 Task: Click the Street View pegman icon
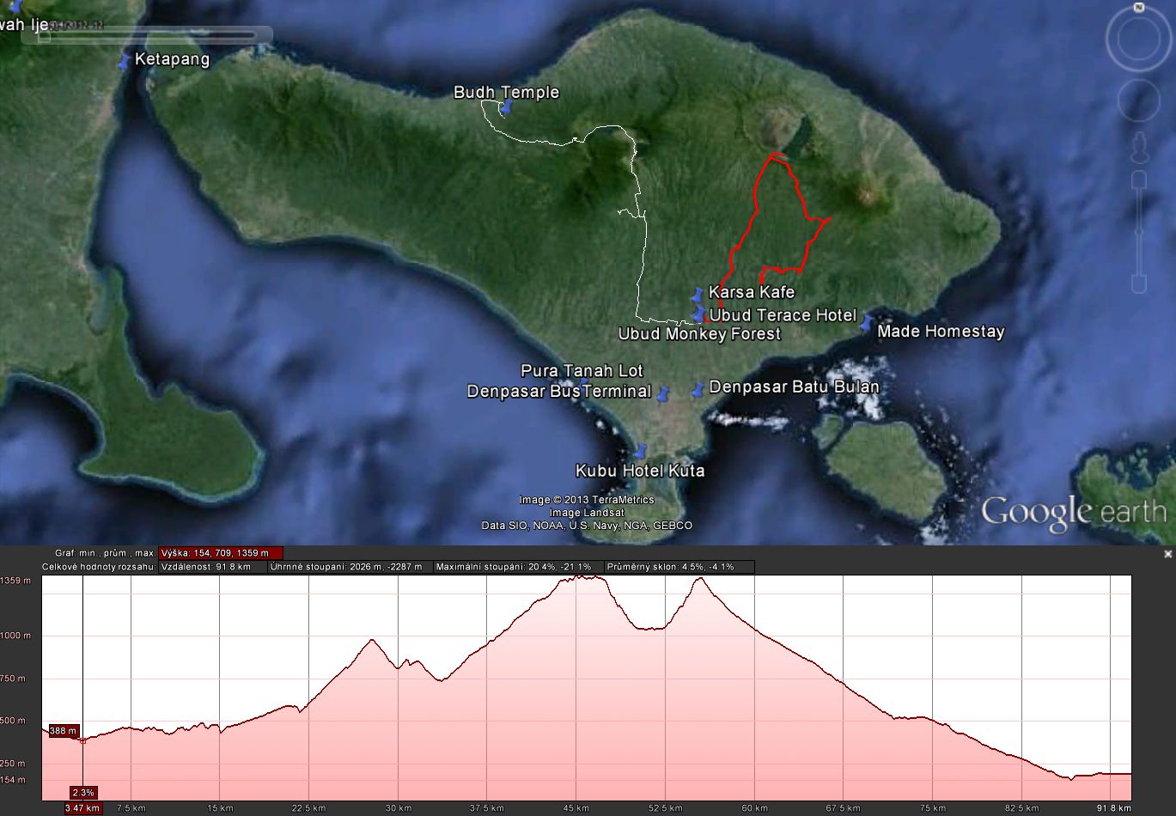pos(1139,148)
